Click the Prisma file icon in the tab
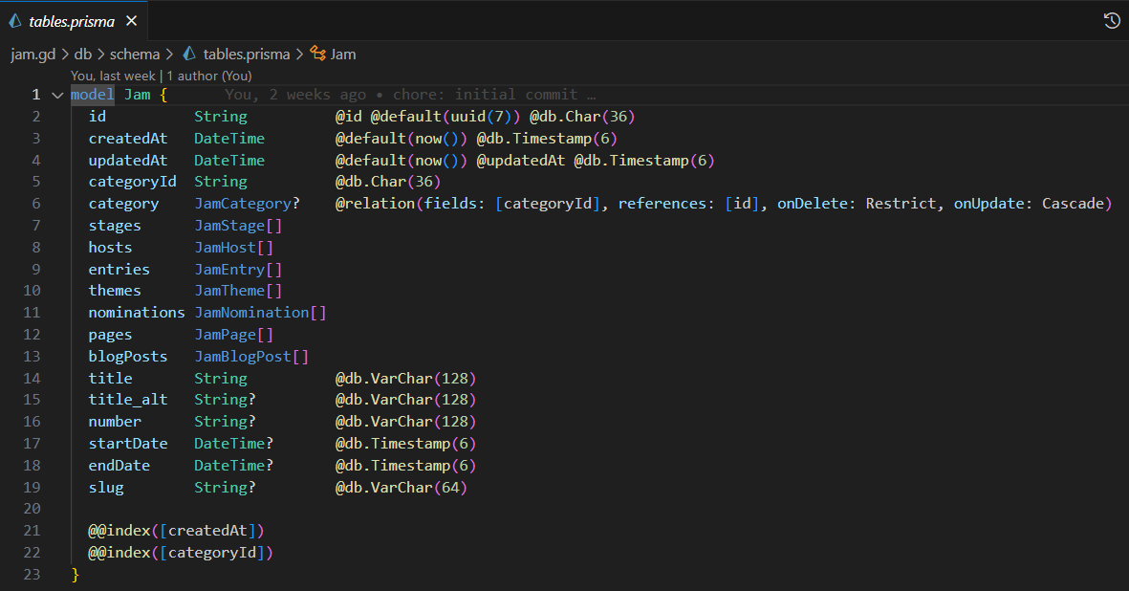1129x591 pixels. [15, 21]
